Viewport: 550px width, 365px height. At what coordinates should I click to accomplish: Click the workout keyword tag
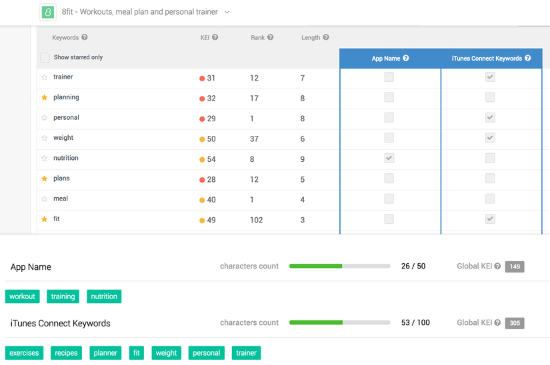(22, 296)
